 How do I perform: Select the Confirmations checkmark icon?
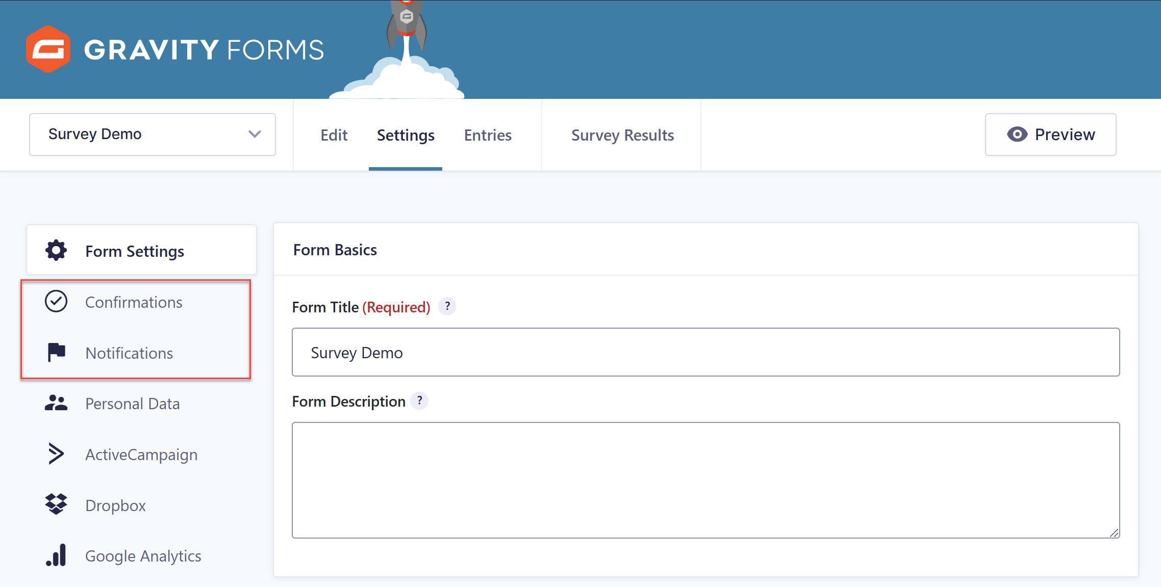(x=55, y=301)
